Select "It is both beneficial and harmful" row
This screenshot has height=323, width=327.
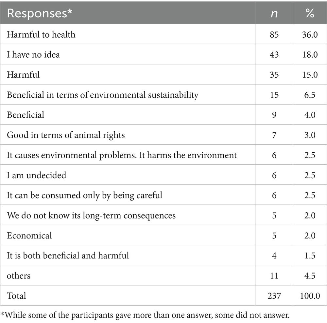pos(68,256)
